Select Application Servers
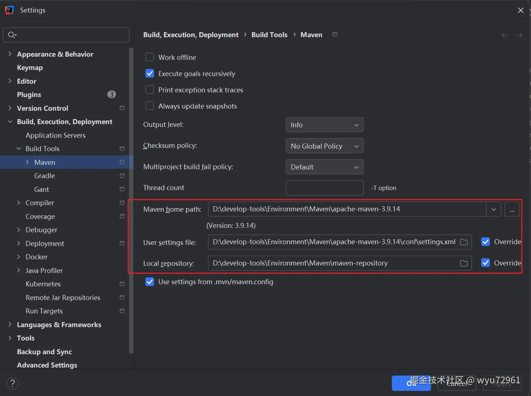This screenshot has width=531, height=396. 56,135
